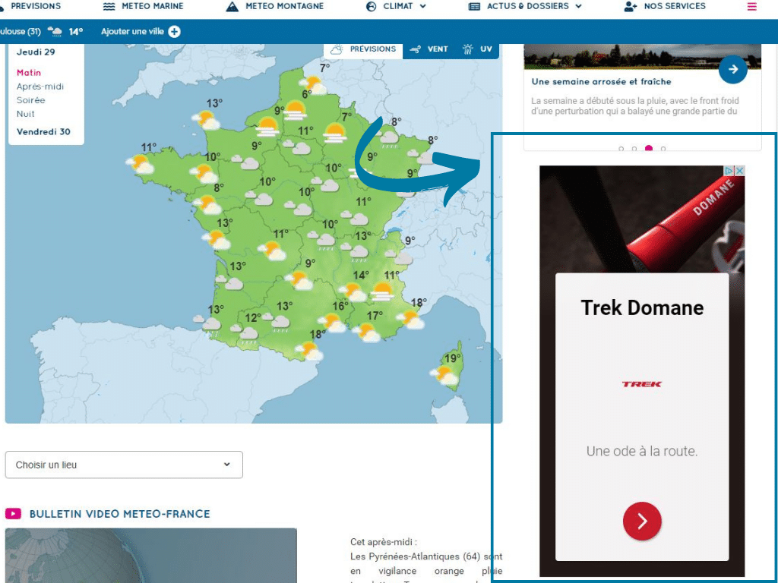Click weather icon at Cotentin near 13°
This screenshot has width=778, height=583.
click(x=207, y=120)
